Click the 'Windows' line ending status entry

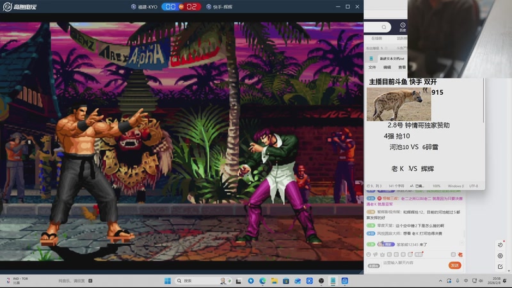(456, 186)
